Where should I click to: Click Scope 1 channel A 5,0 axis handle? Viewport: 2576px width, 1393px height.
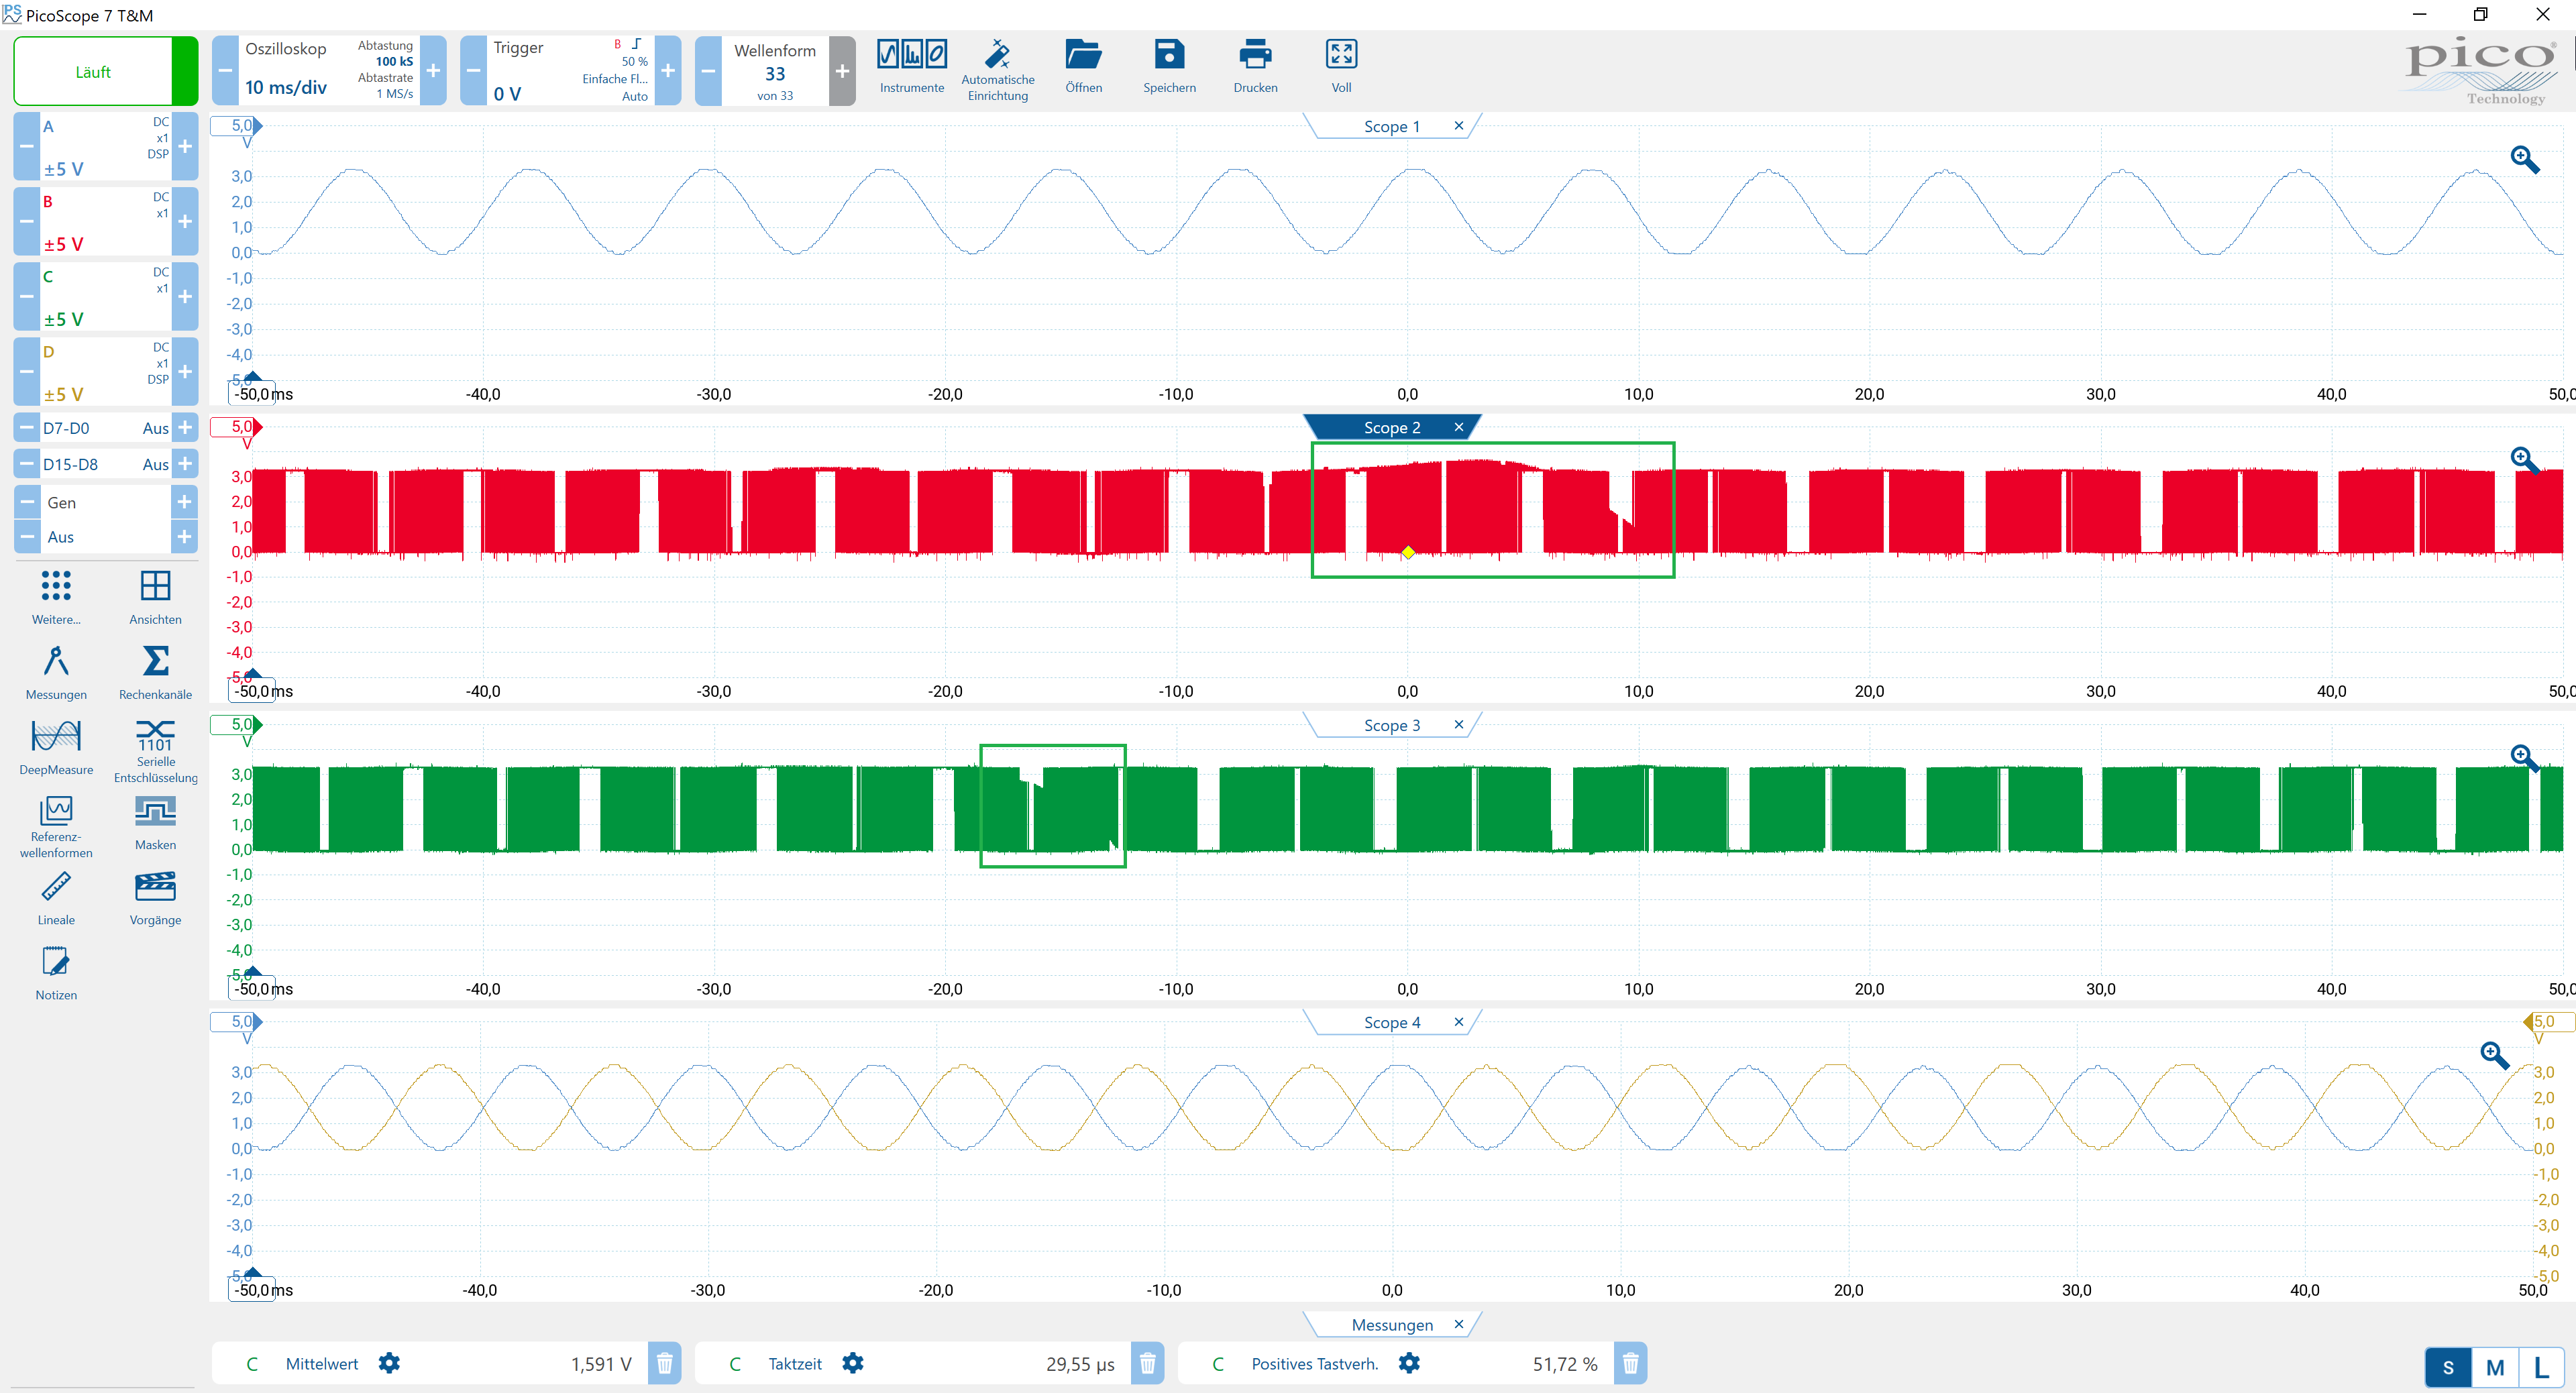[237, 126]
